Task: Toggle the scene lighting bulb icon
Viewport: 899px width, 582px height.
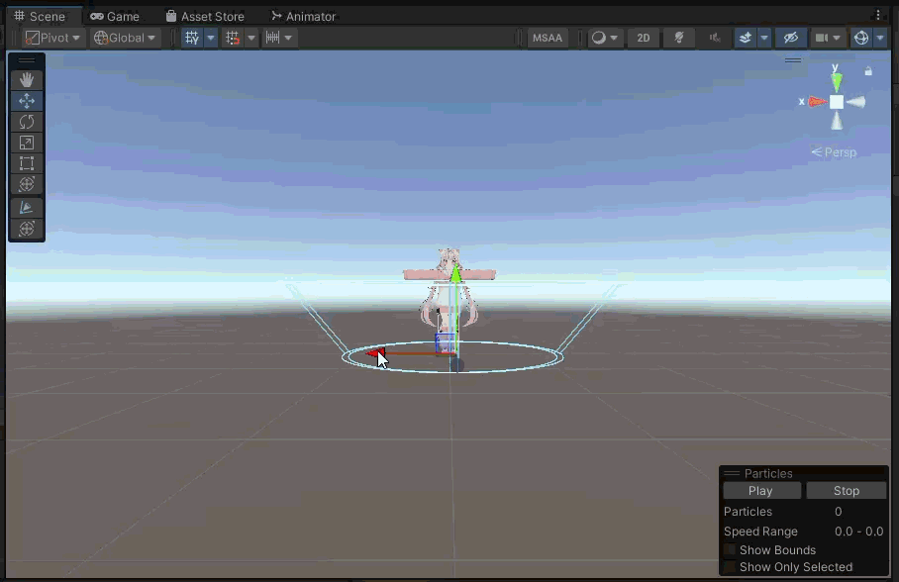Action: 679,38
